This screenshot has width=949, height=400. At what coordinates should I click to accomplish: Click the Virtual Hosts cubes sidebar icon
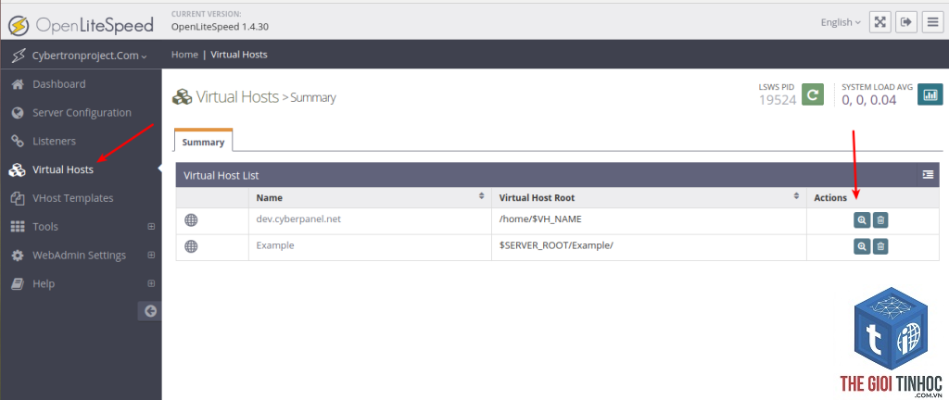pyautogui.click(x=17, y=169)
